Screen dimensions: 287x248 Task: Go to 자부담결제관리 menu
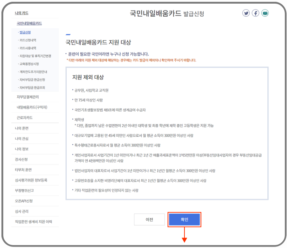click(28, 97)
